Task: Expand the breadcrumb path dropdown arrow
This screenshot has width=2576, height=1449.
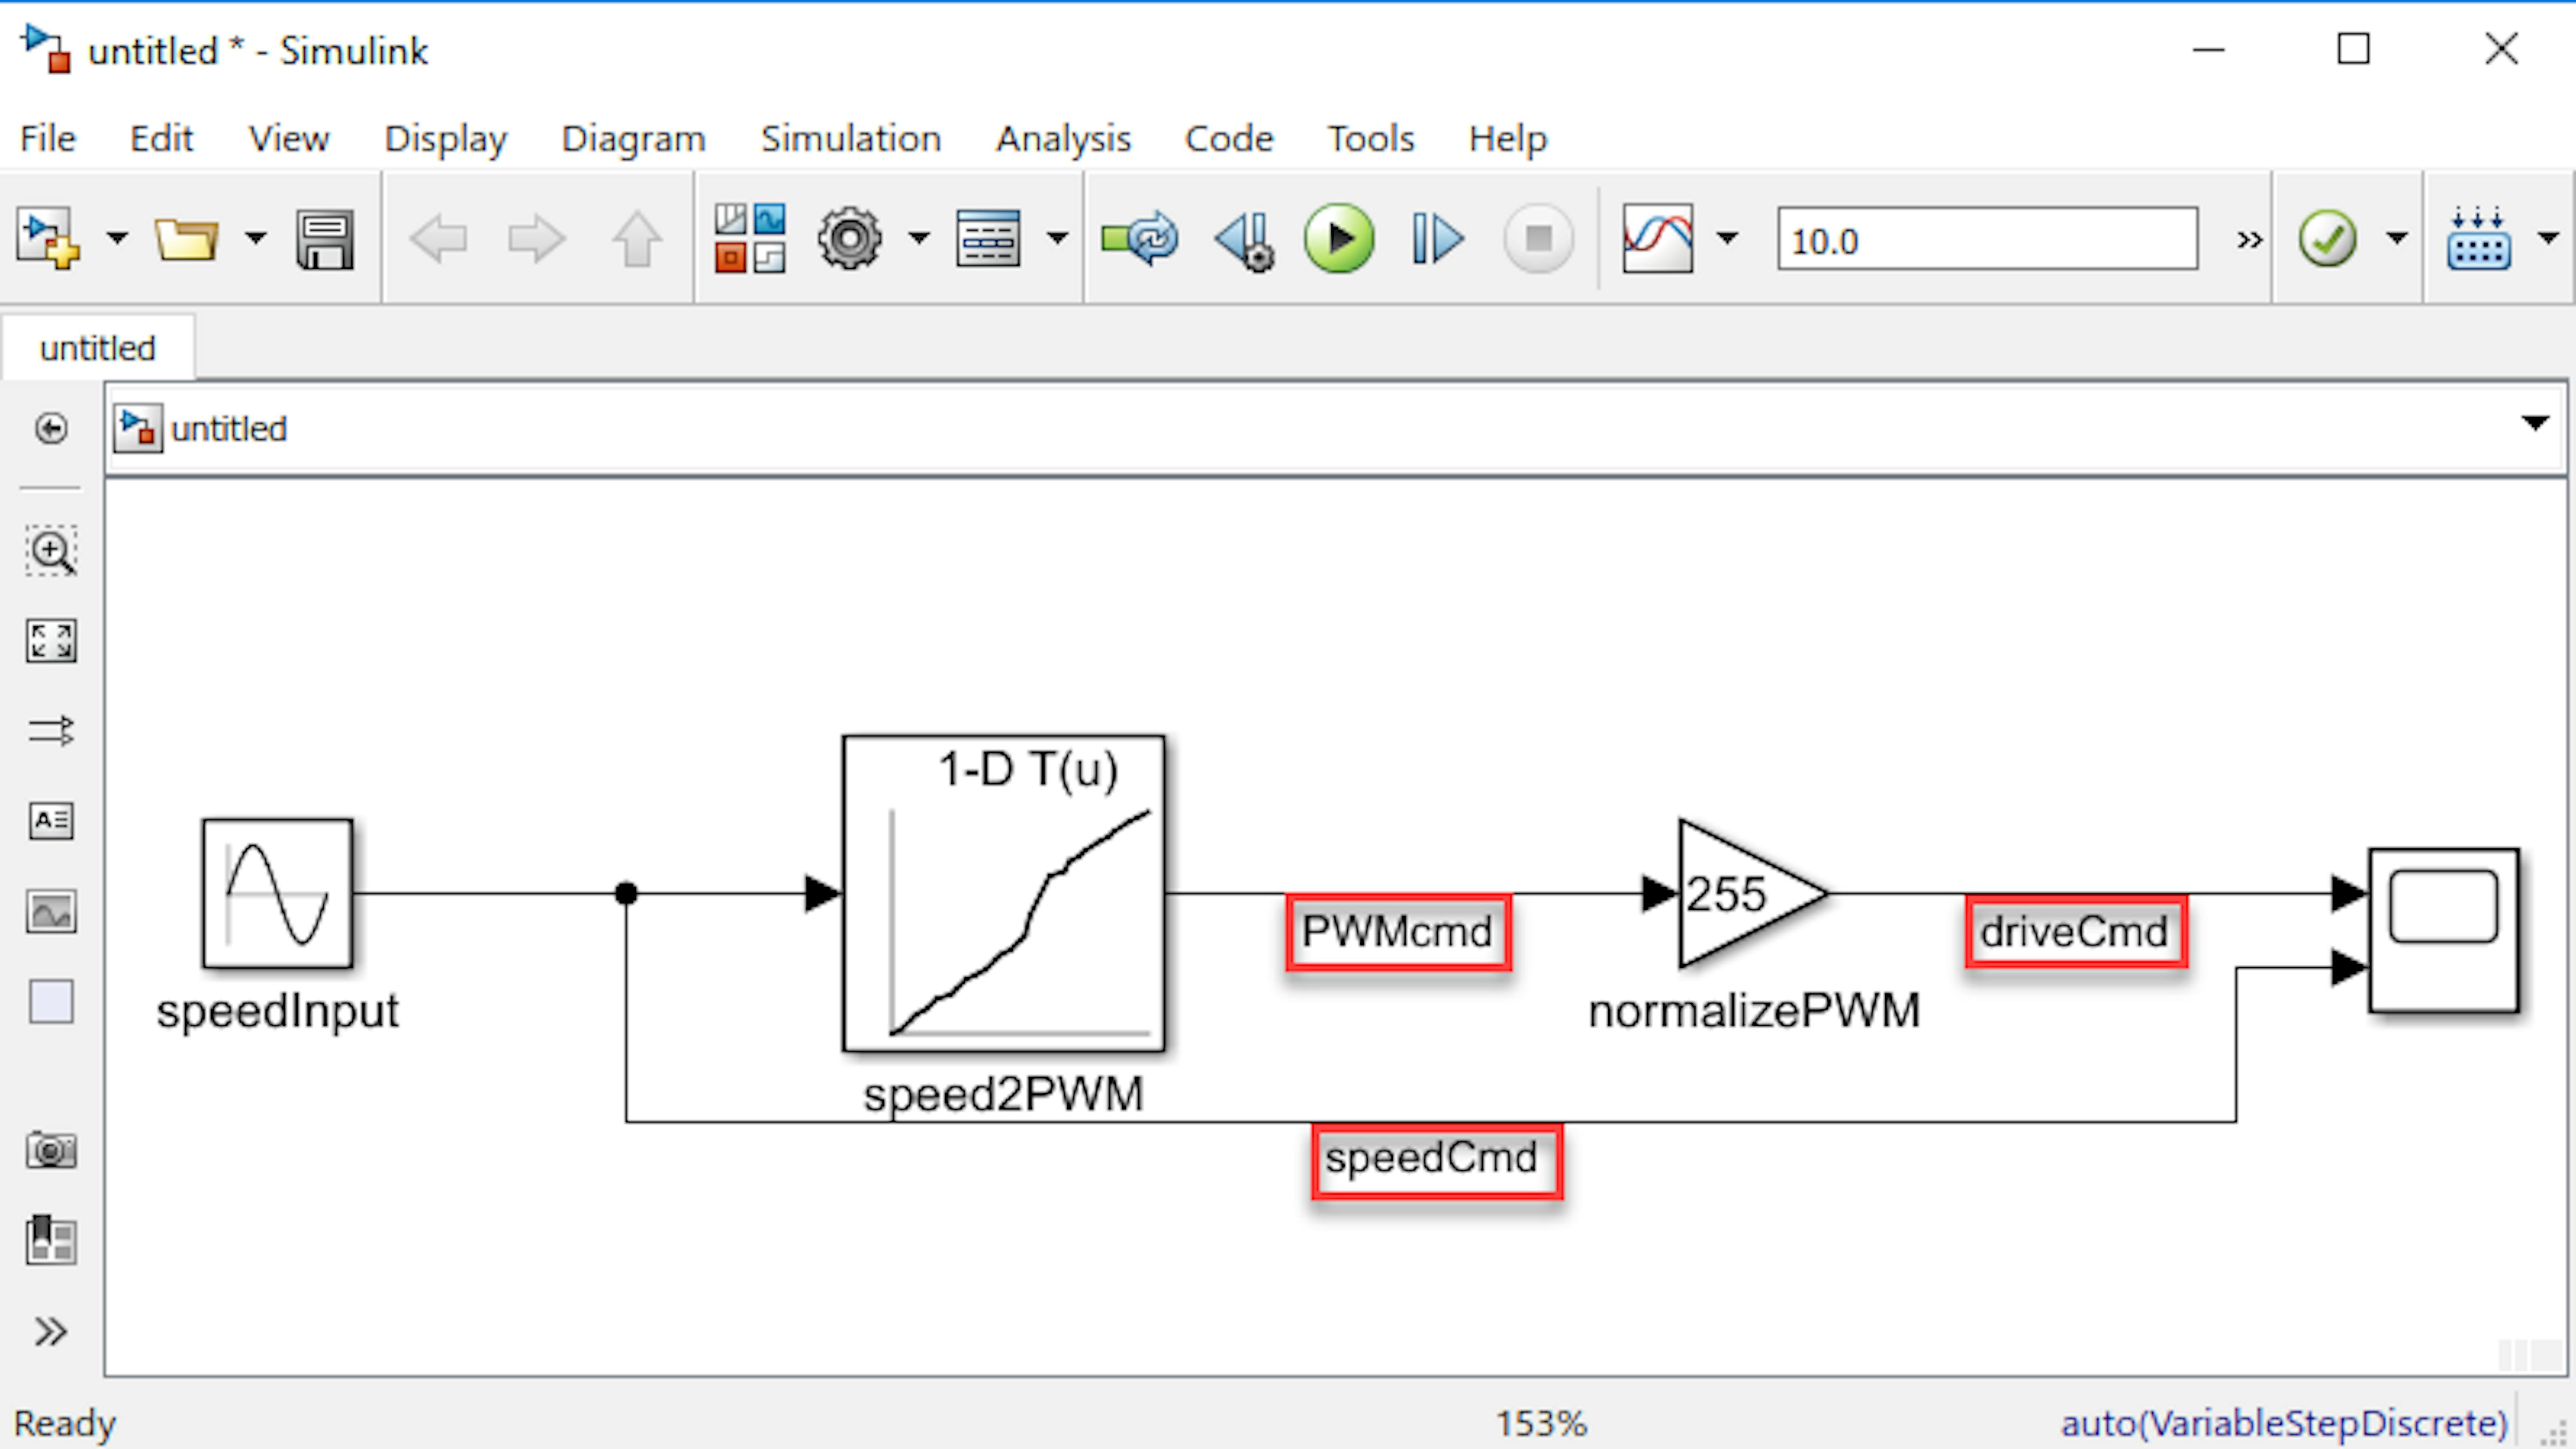Action: click(x=2535, y=423)
